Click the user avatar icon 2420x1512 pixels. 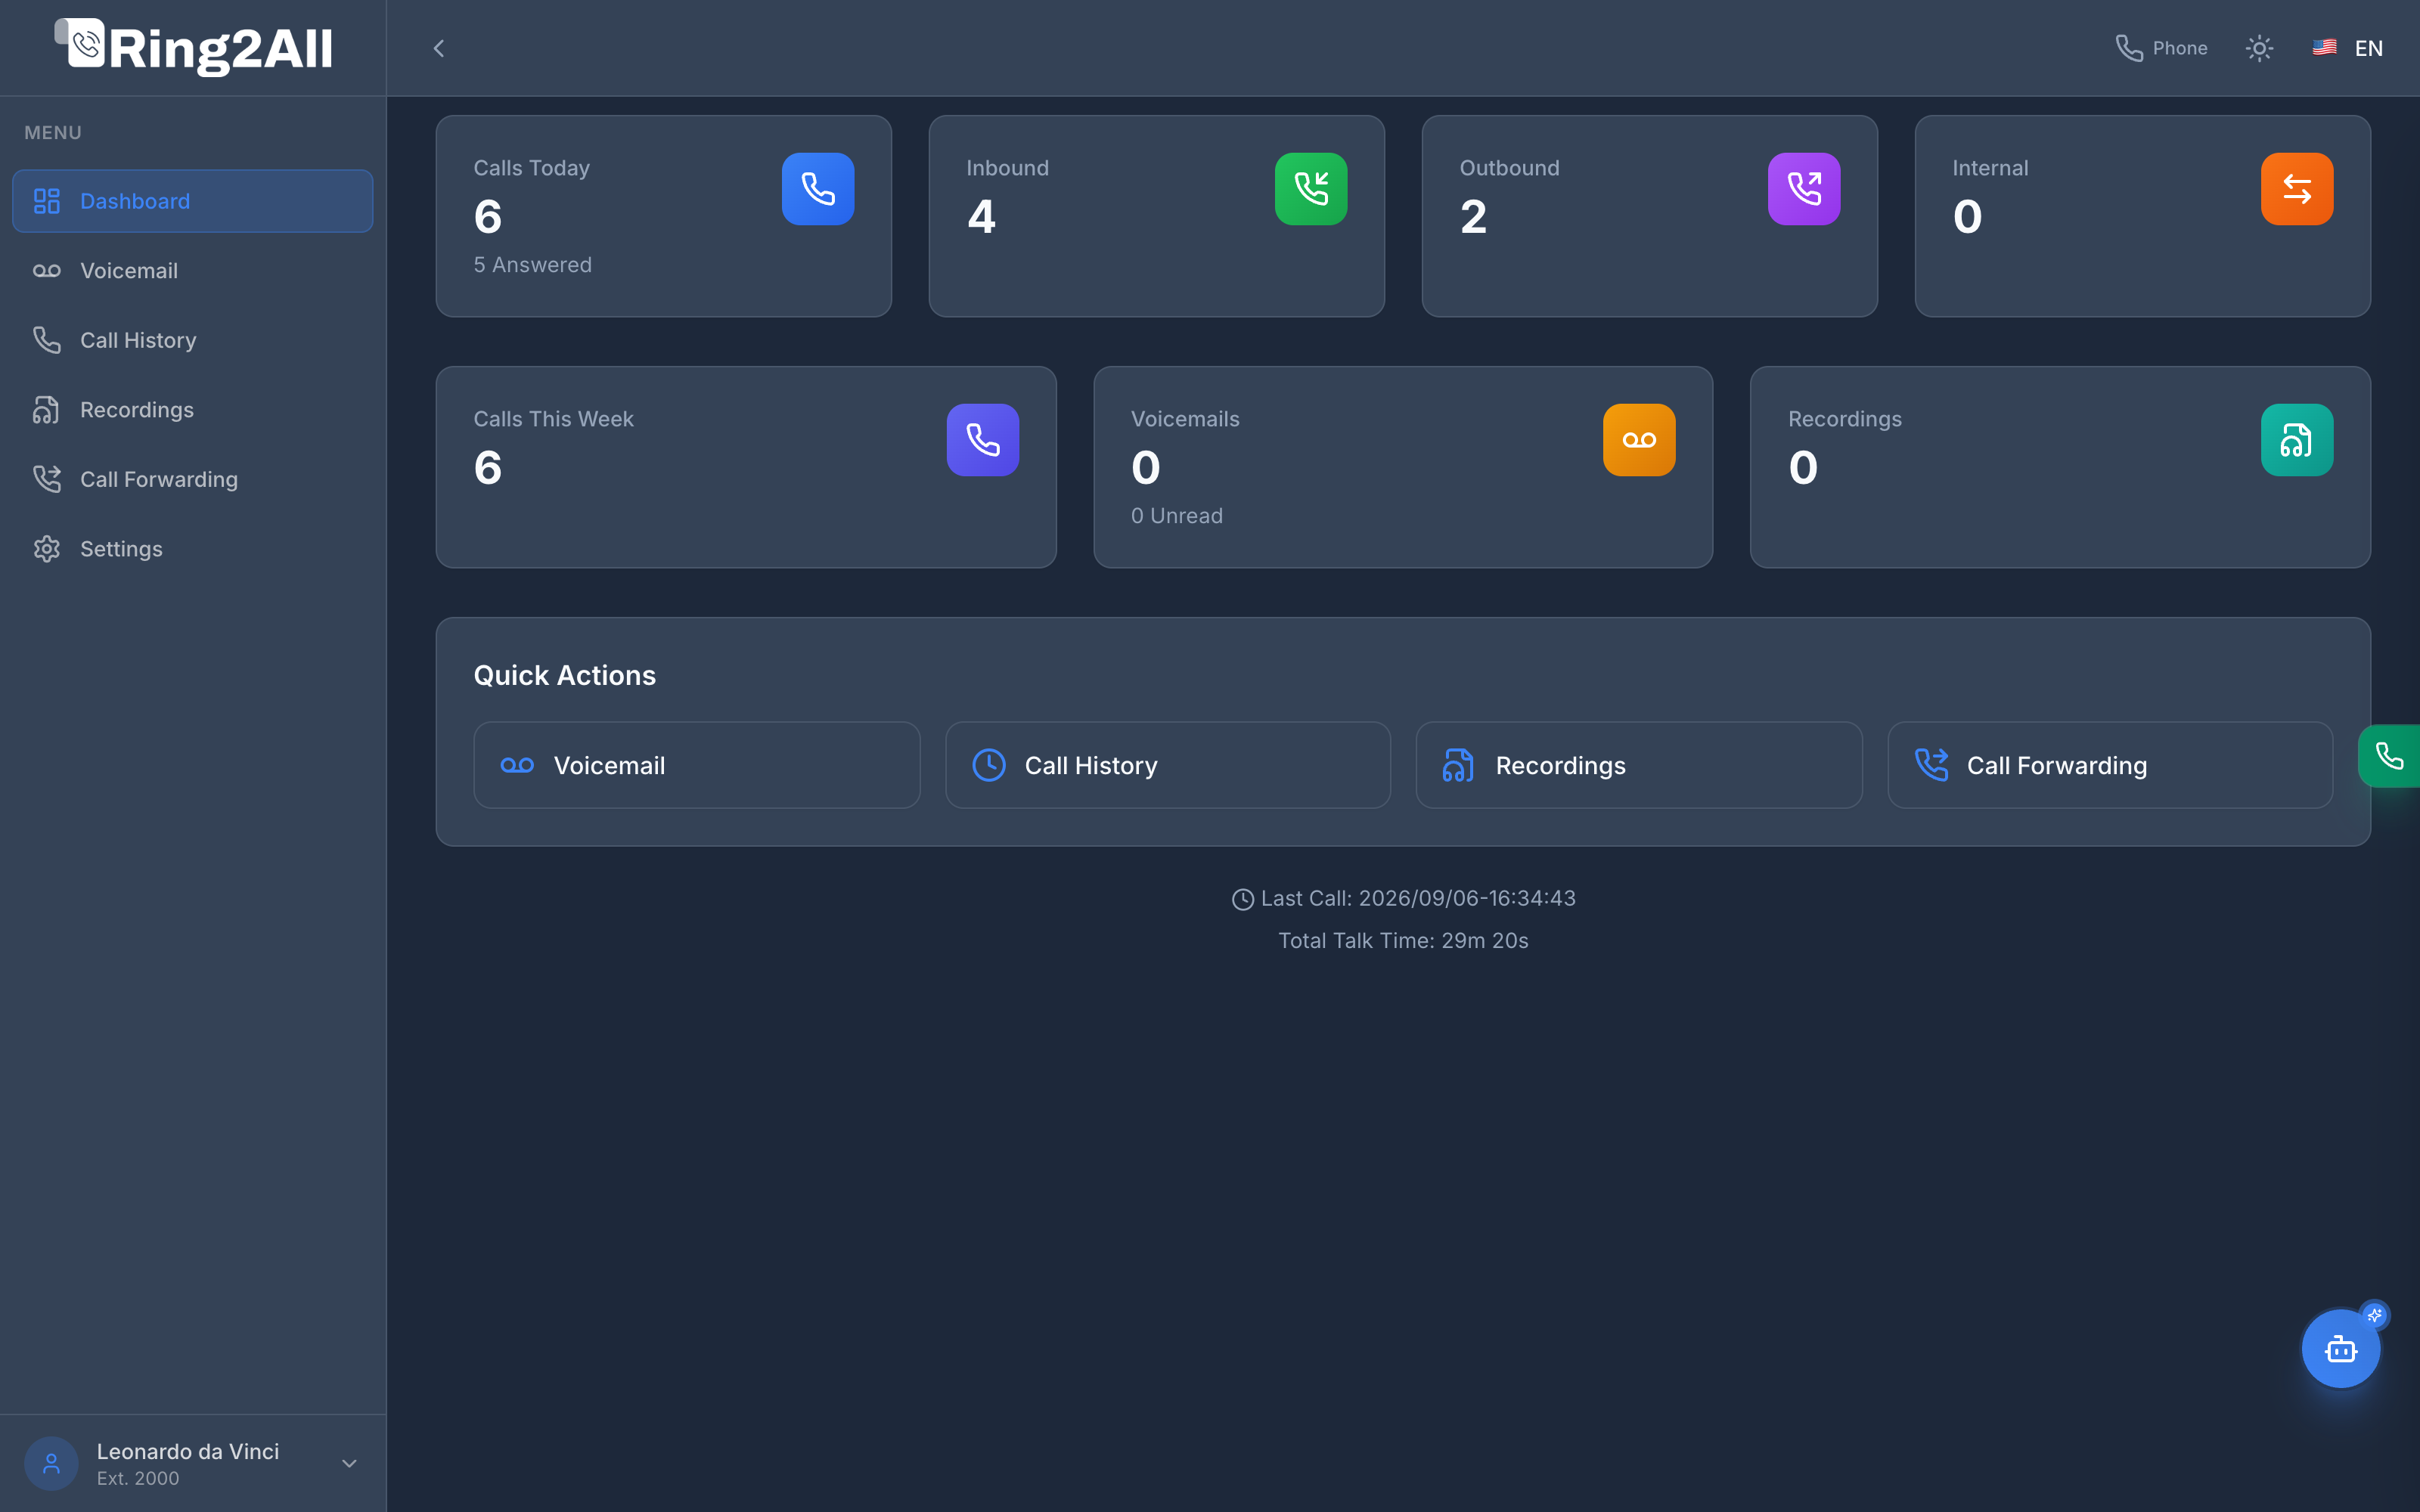(x=51, y=1464)
